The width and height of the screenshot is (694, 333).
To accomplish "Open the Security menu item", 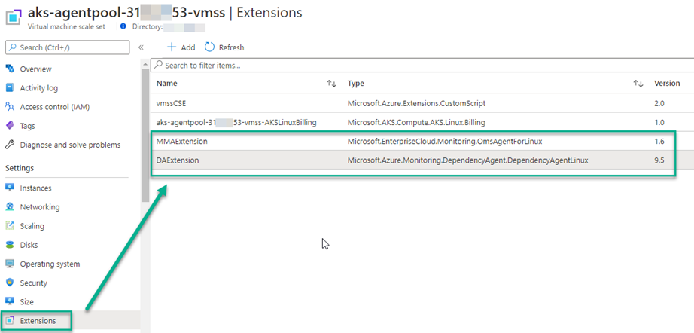I will coord(33,283).
